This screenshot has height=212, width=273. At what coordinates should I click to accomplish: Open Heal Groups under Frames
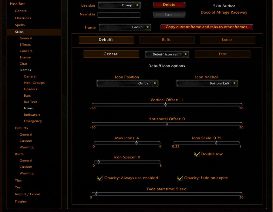[x=34, y=83]
